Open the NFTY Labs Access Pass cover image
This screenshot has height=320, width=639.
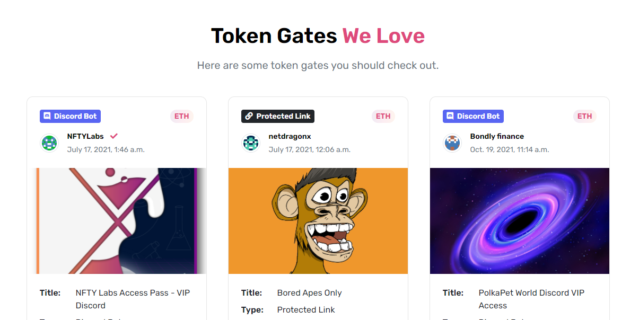click(117, 221)
